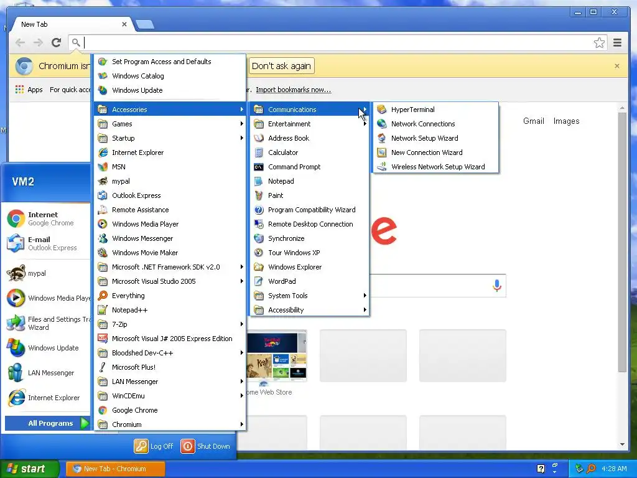Screen dimensions: 637x478
Task: Launch New Connection Wizard
Action: [435, 152]
